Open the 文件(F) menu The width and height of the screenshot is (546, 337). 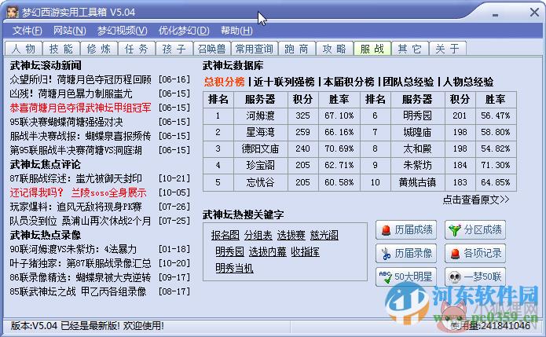point(27,31)
